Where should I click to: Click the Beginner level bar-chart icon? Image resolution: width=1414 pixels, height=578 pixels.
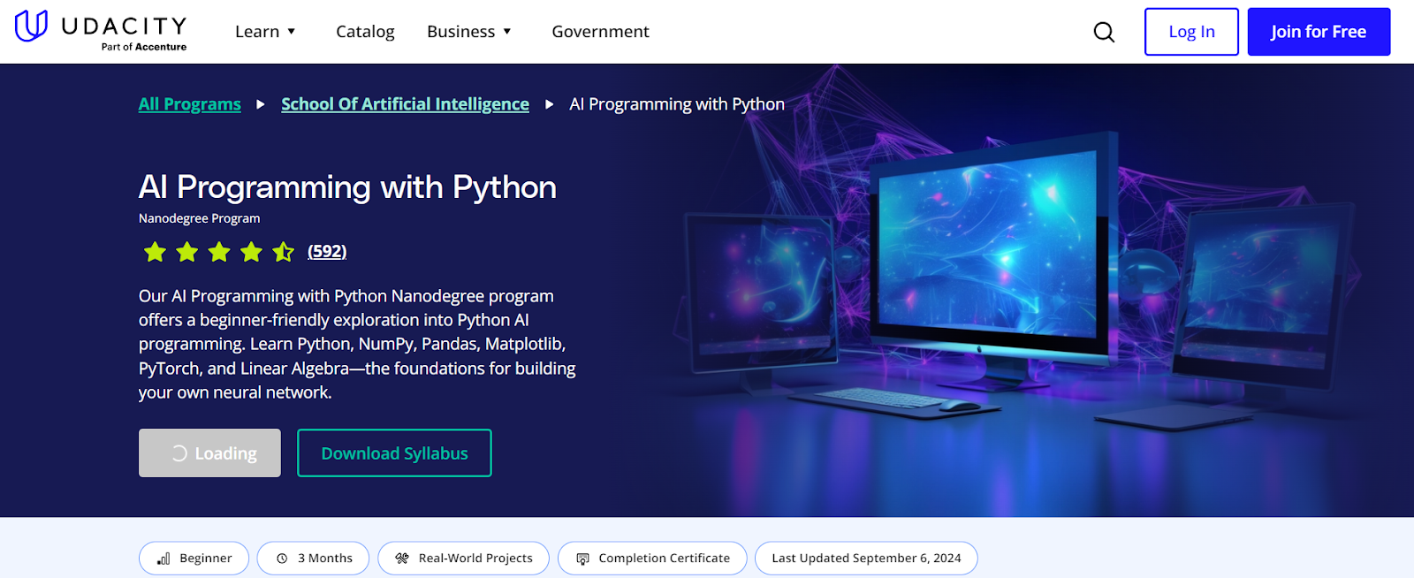pyautogui.click(x=163, y=559)
